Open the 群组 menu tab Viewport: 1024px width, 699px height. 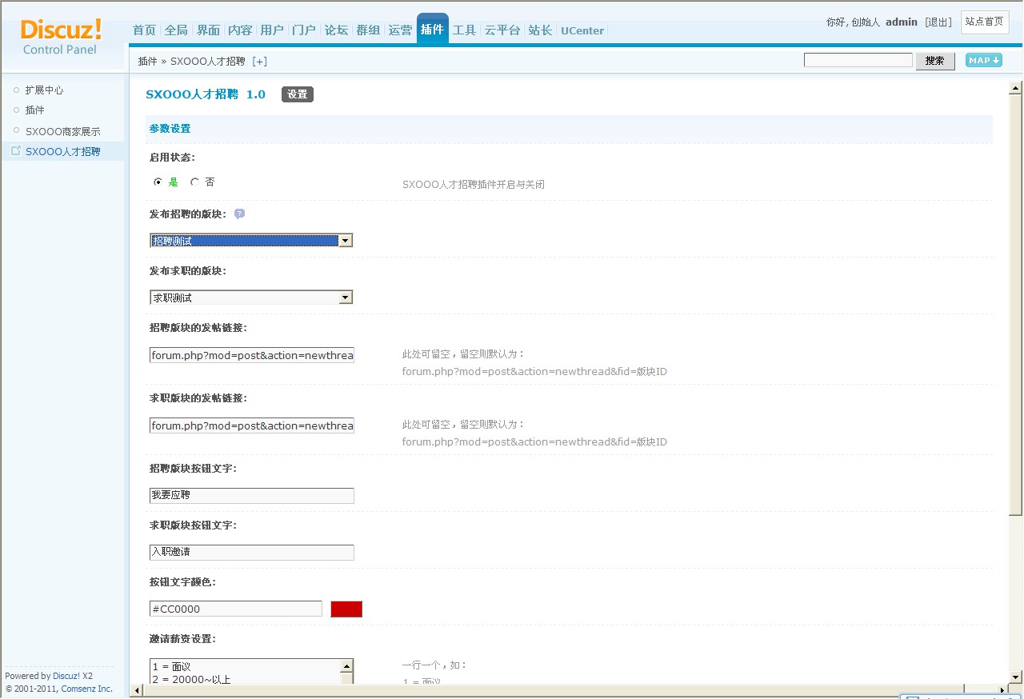click(368, 30)
